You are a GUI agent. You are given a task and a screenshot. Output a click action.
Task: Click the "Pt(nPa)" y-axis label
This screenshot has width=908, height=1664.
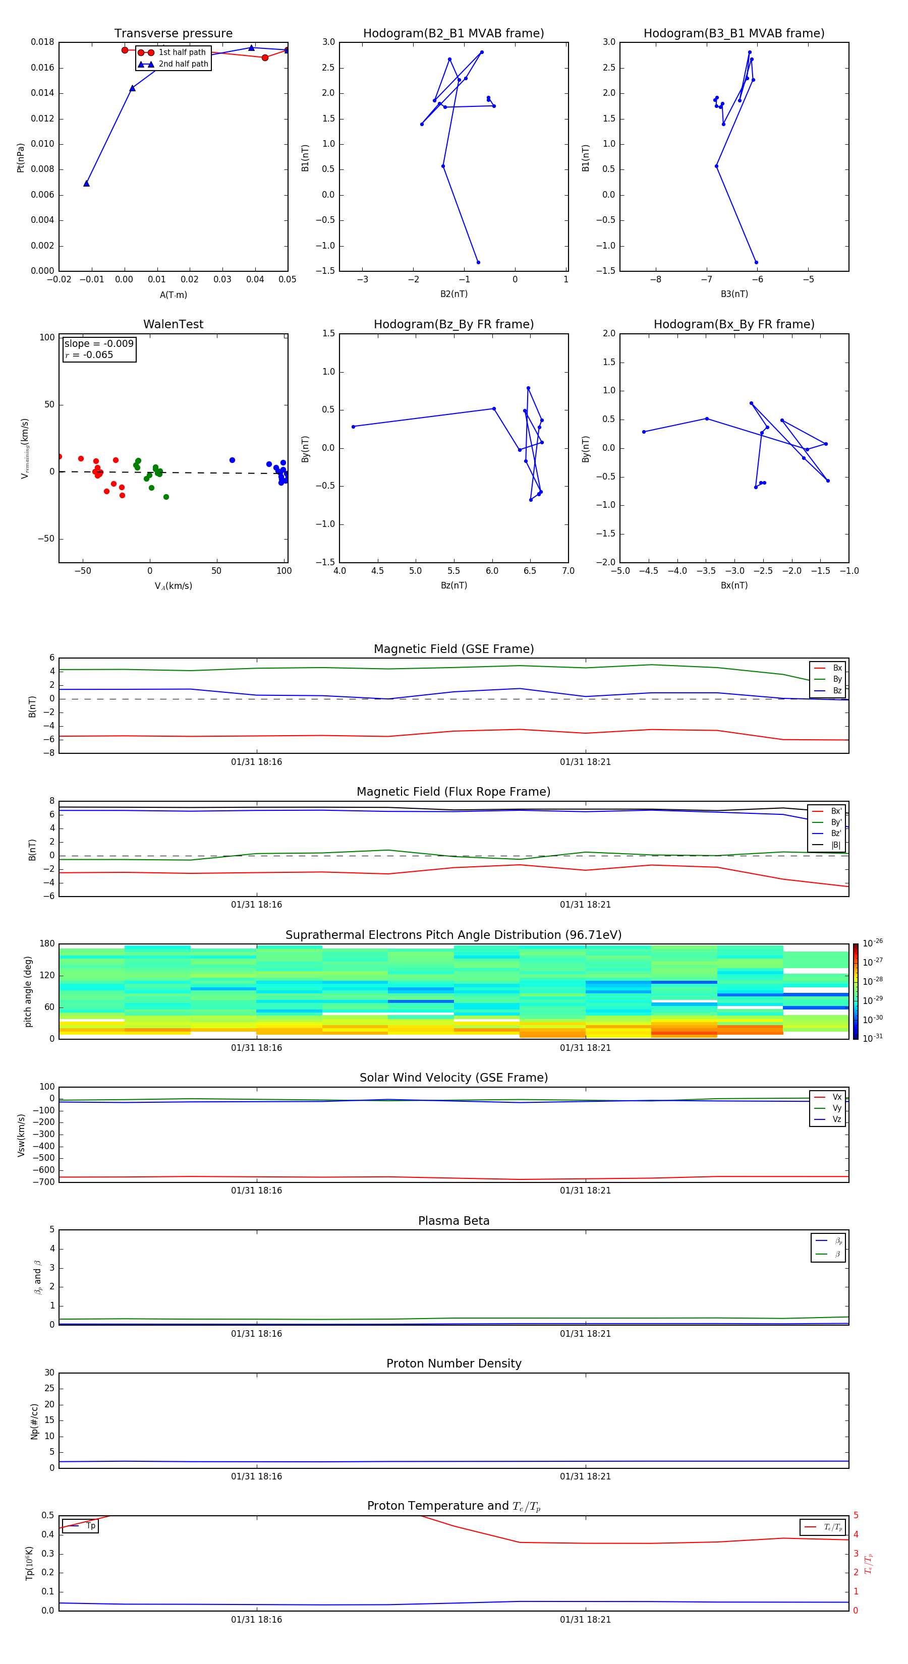click(x=21, y=157)
